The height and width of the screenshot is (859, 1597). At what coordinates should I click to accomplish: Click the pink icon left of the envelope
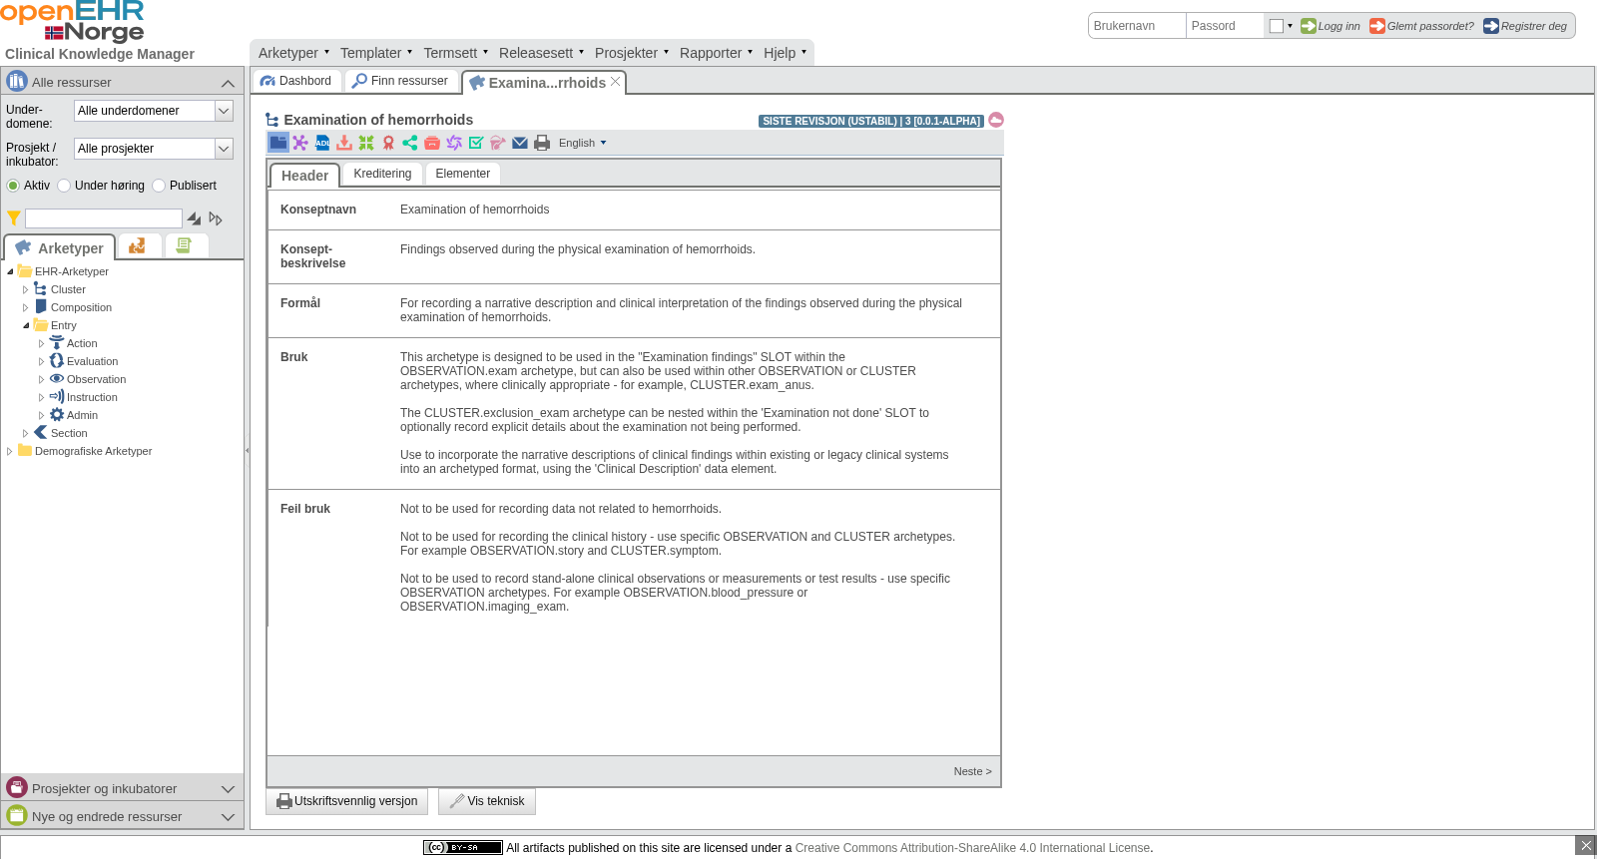[498, 143]
